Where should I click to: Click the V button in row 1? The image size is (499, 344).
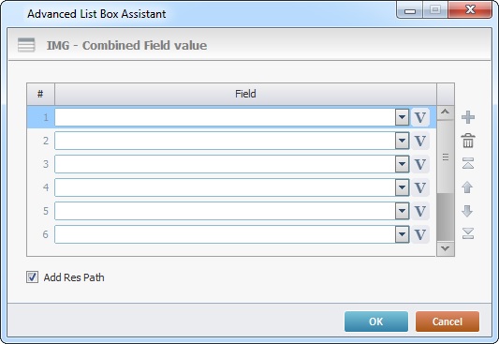coord(420,117)
